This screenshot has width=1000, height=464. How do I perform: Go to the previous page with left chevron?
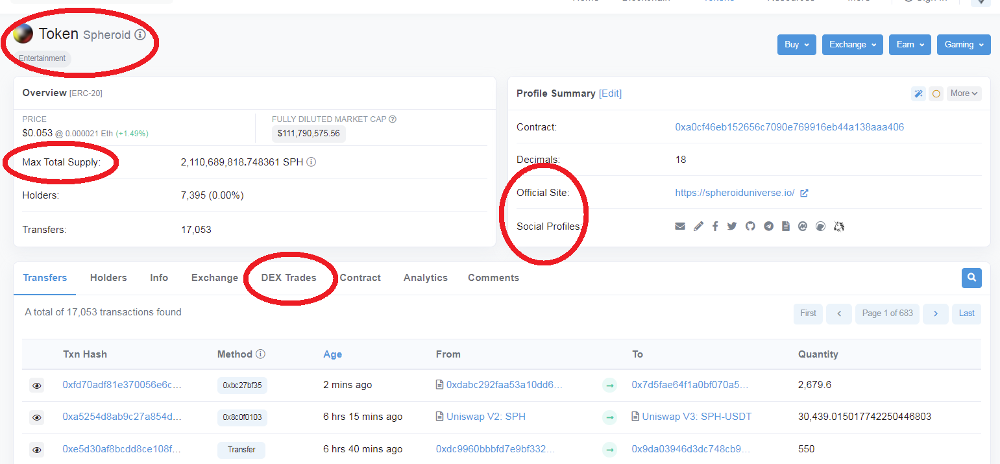[839, 313]
